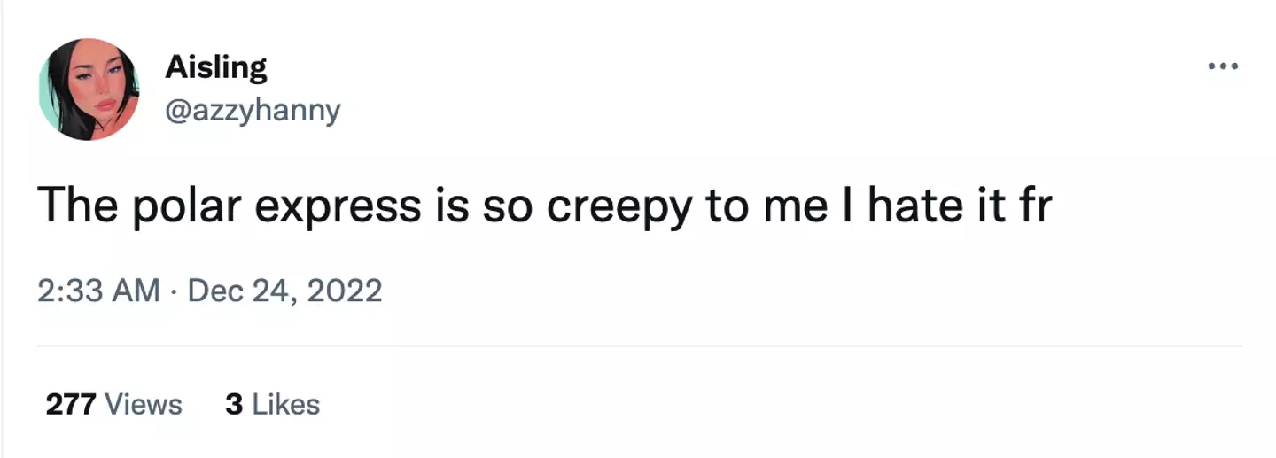Click the word "hate" in the tweet
Image resolution: width=1276 pixels, height=458 pixels.
point(909,206)
